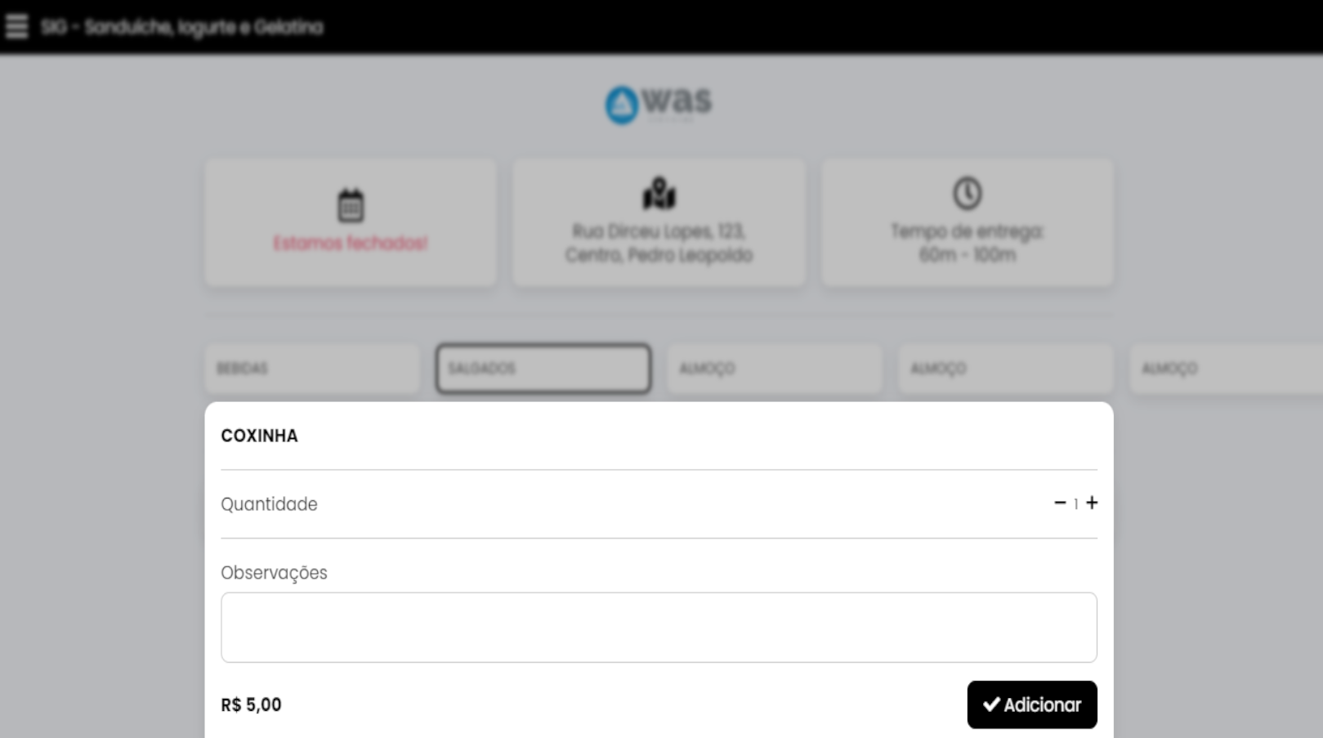The width and height of the screenshot is (1323, 738).
Task: Decrease quantity with the minus icon
Action: pyautogui.click(x=1060, y=503)
